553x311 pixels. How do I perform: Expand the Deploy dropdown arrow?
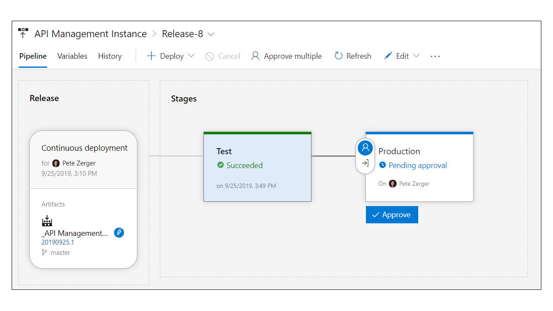click(191, 56)
